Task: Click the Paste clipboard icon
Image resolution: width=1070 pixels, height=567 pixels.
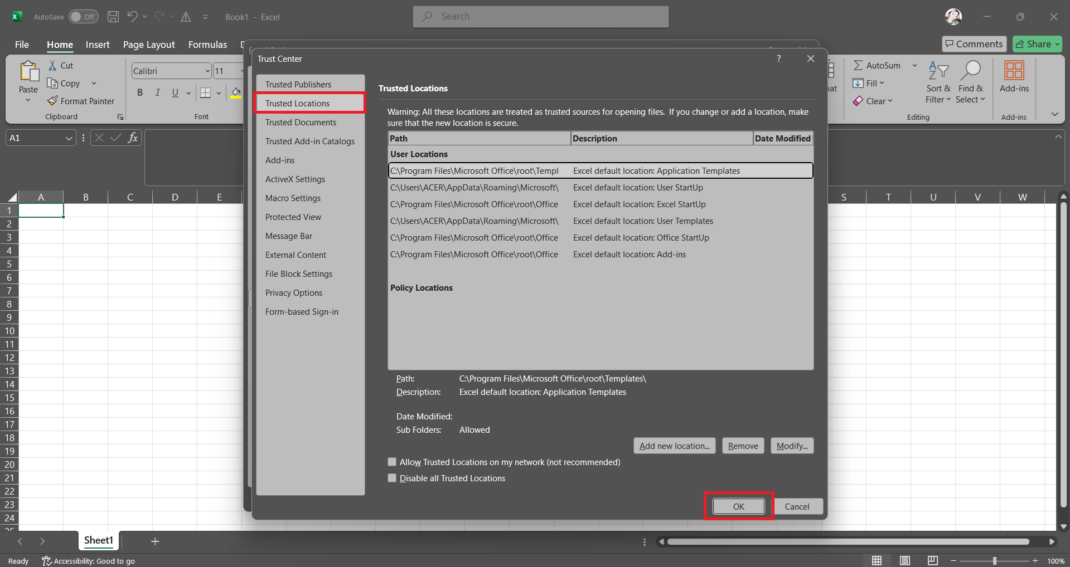Action: click(x=28, y=72)
